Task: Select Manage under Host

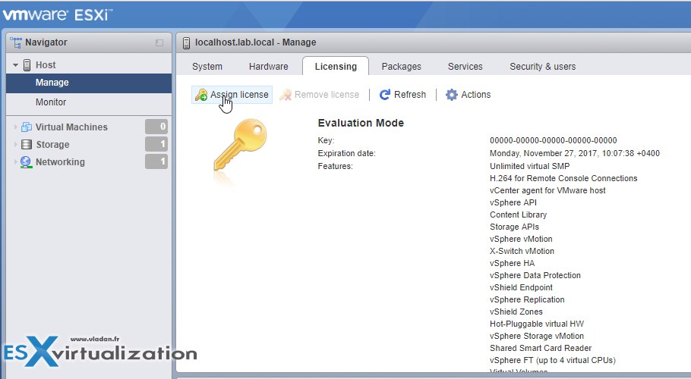Action: pos(89,83)
